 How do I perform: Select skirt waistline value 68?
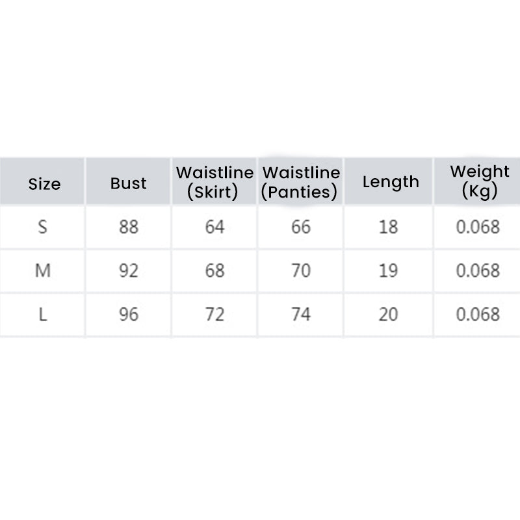coord(214,270)
